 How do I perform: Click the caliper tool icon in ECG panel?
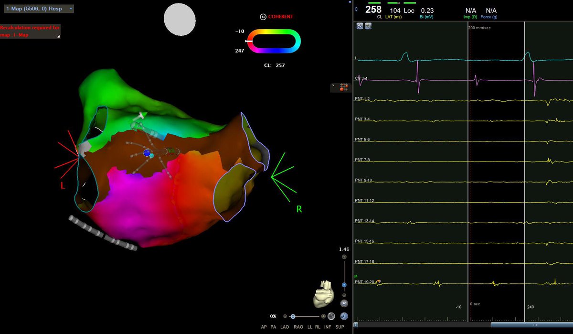[x=359, y=26]
